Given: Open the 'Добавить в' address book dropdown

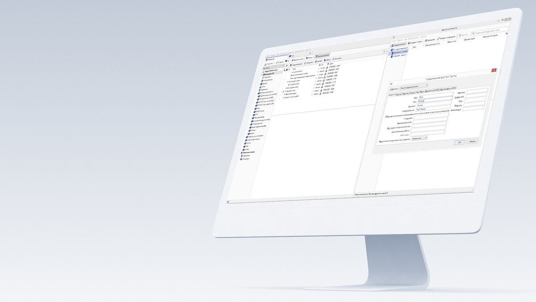Looking at the screenshot, I should [414, 86].
